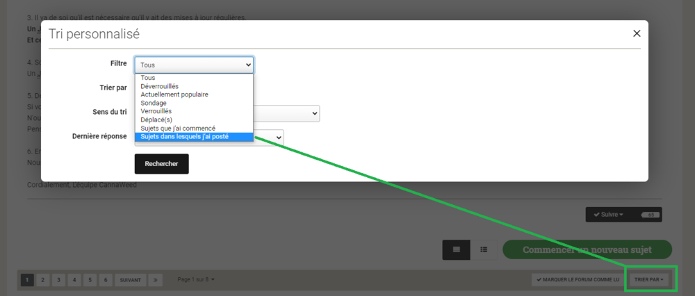Open the Sens du tri dropdown
Image resolution: width=695 pixels, height=296 pixels.
click(286, 113)
